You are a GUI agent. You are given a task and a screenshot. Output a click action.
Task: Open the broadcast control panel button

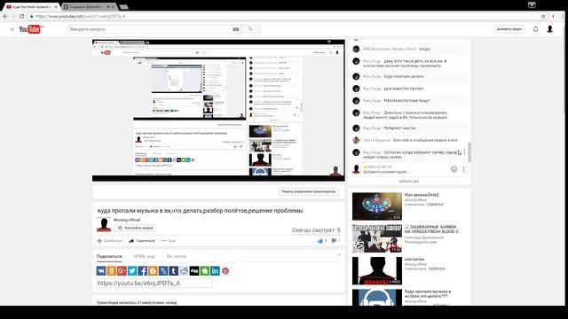pos(308,191)
